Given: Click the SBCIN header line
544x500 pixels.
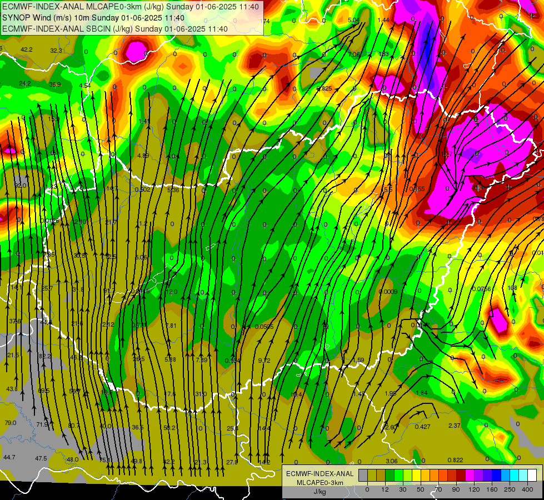Looking at the screenshot, I should point(115,29).
